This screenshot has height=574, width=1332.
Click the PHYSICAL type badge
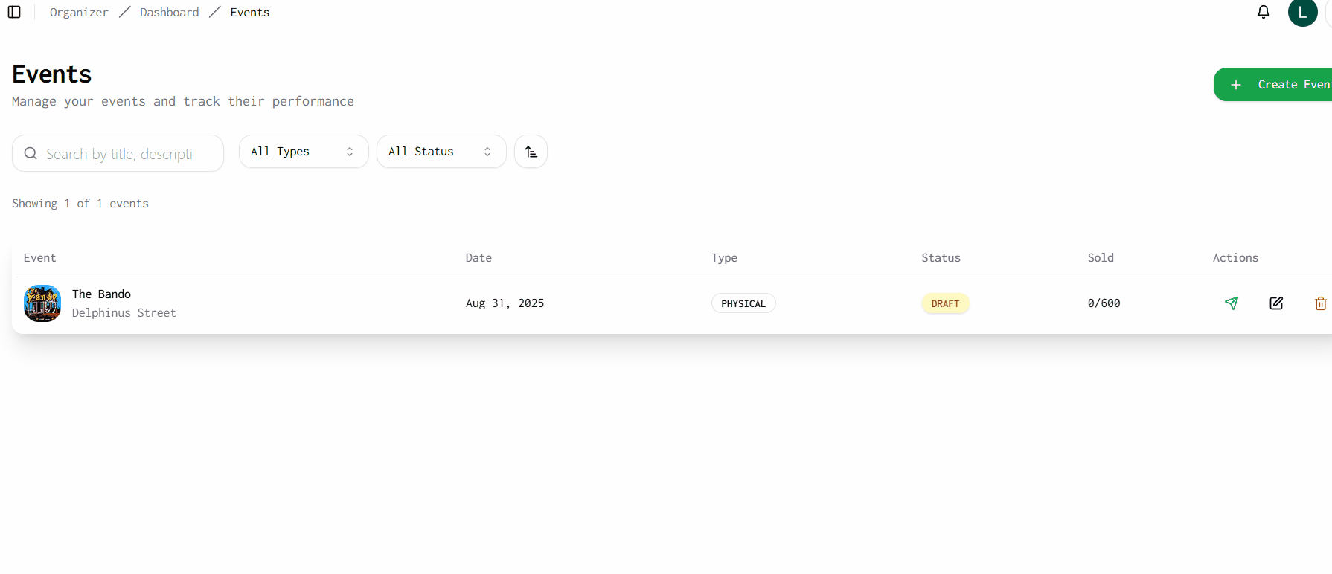[743, 303]
